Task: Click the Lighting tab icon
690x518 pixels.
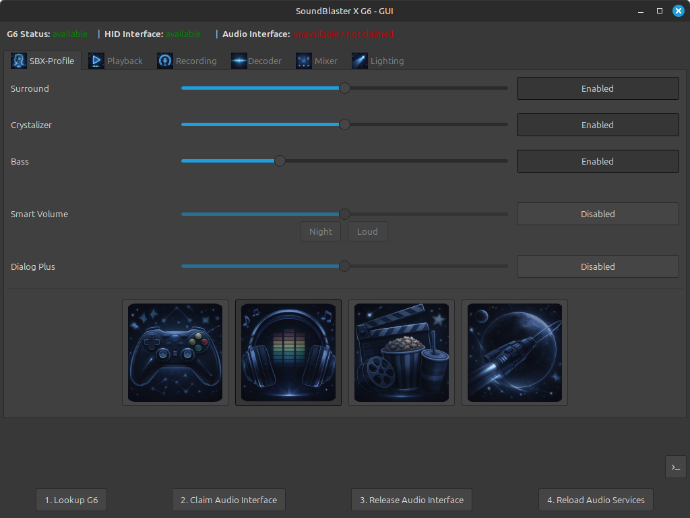Action: coord(360,61)
